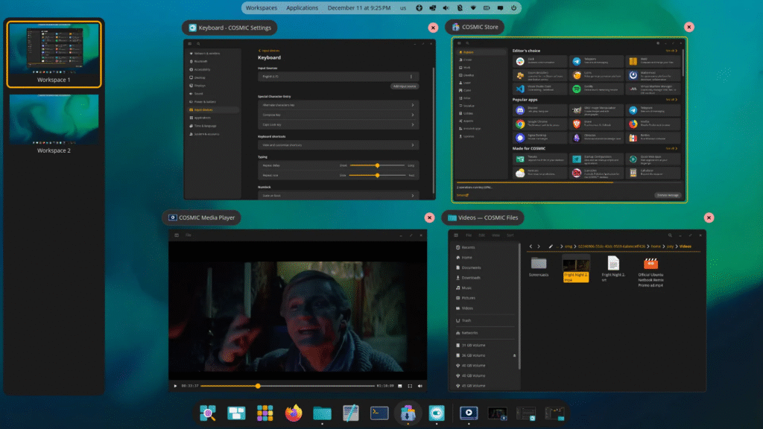The image size is (763, 429).
Task: Open See all for Editor's choice apps
Action: [x=672, y=50]
